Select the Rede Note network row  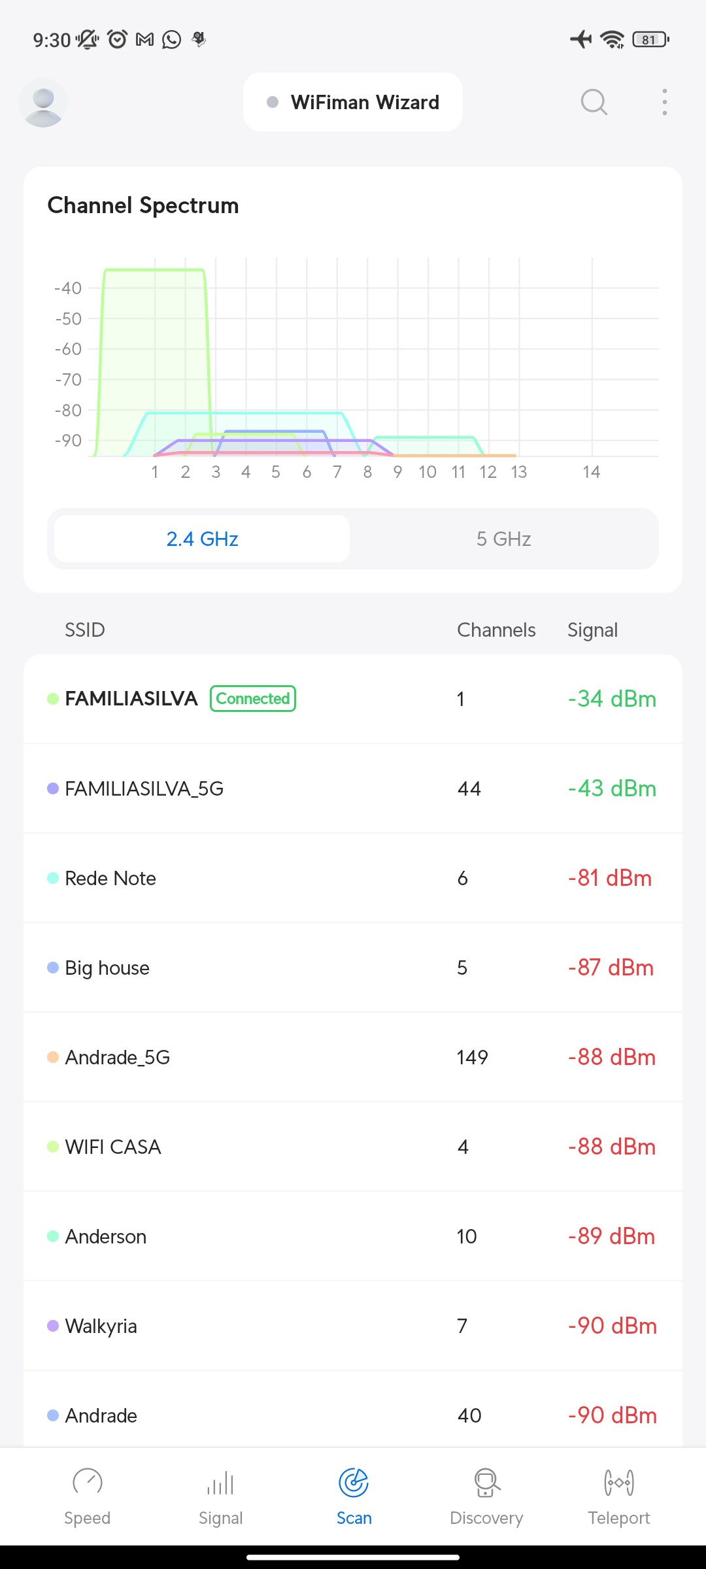pyautogui.click(x=353, y=878)
